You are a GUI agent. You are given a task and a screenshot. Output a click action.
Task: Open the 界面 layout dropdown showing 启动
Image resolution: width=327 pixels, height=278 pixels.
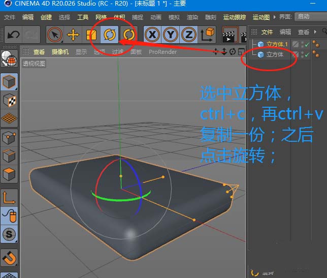(x=311, y=17)
